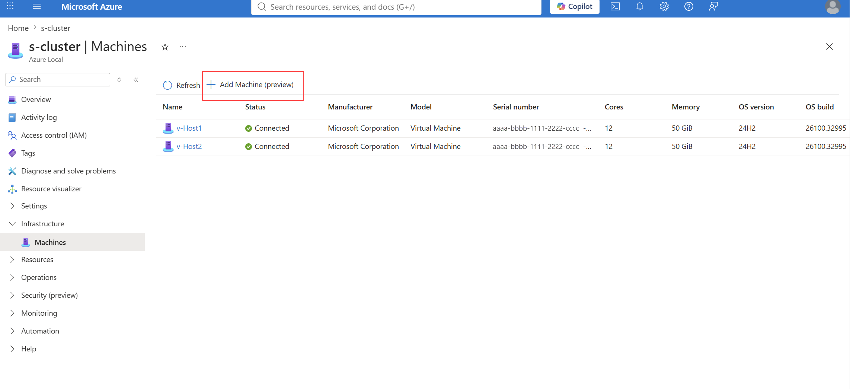Open the Help question mark menu
This screenshot has width=850, height=389.
(x=689, y=6)
